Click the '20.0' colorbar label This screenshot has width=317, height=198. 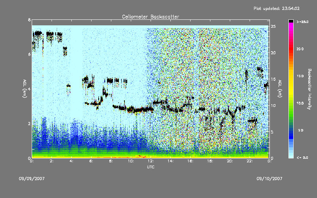[300, 49]
